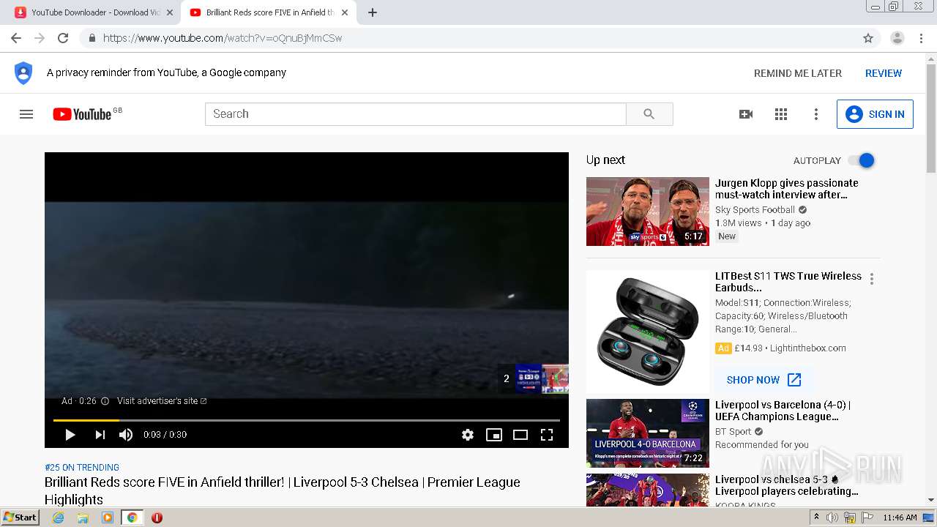Open Liverpool vs Chelsea 5-3 celebrating video
The width and height of the screenshot is (937, 527).
[x=648, y=490]
